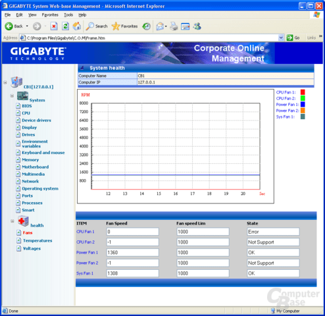The width and height of the screenshot is (325, 316).
Task: Expand the Links toolbar chevron
Action: (x=320, y=36)
